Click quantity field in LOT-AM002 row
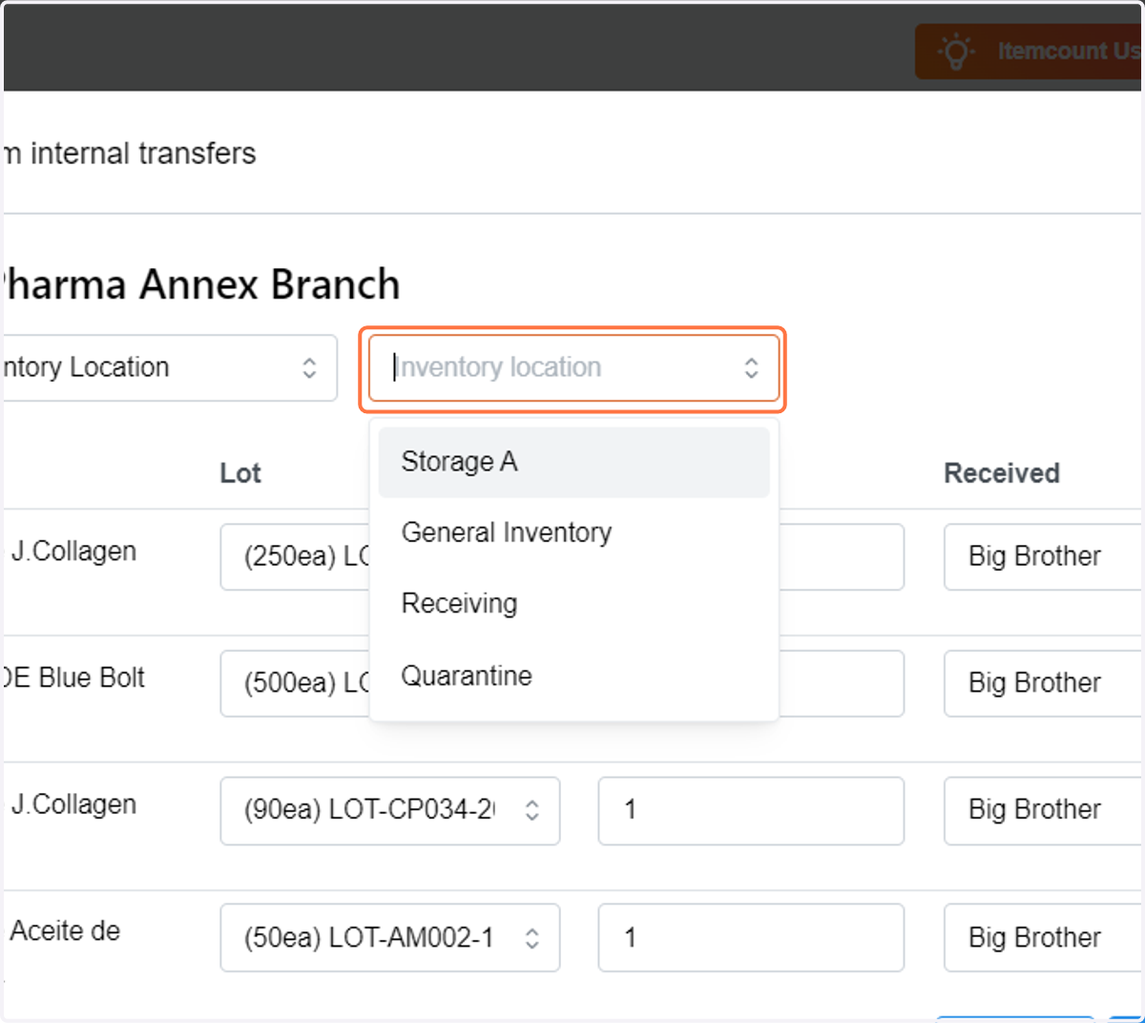The image size is (1145, 1023). pyautogui.click(x=751, y=938)
